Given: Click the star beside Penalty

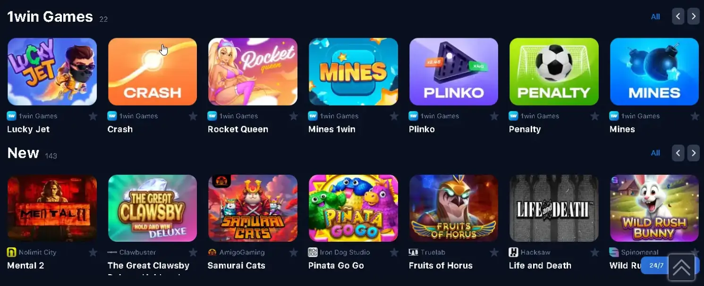Looking at the screenshot, I should tap(595, 116).
